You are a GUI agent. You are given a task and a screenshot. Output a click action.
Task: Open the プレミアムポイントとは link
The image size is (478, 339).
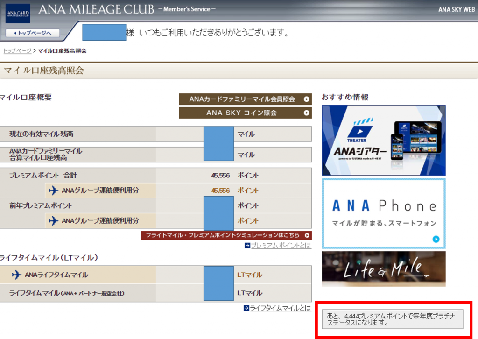[x=281, y=246]
